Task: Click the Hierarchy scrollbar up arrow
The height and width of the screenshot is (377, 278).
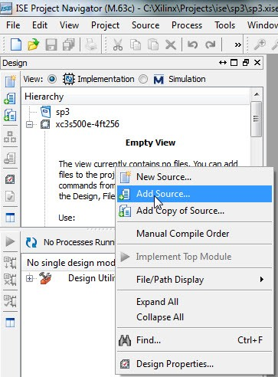Action: coord(257,94)
